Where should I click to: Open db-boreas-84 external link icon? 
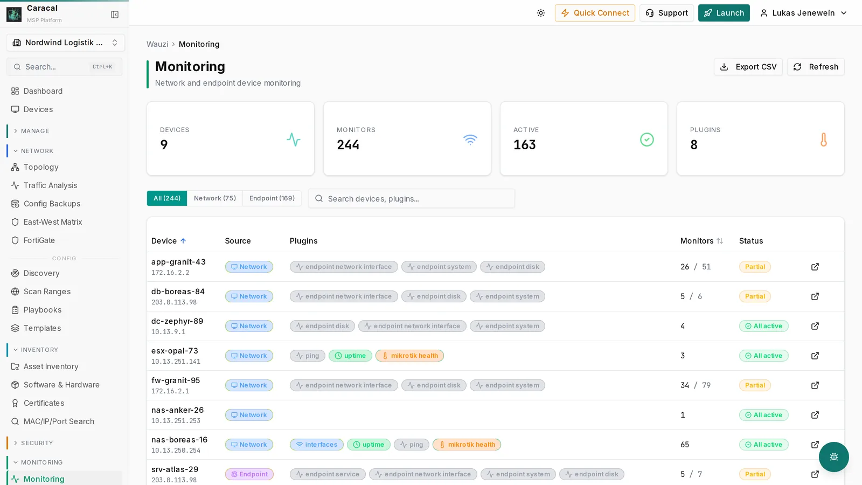(815, 296)
